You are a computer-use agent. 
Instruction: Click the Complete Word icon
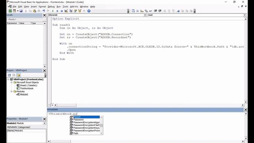[x=150, y=11]
